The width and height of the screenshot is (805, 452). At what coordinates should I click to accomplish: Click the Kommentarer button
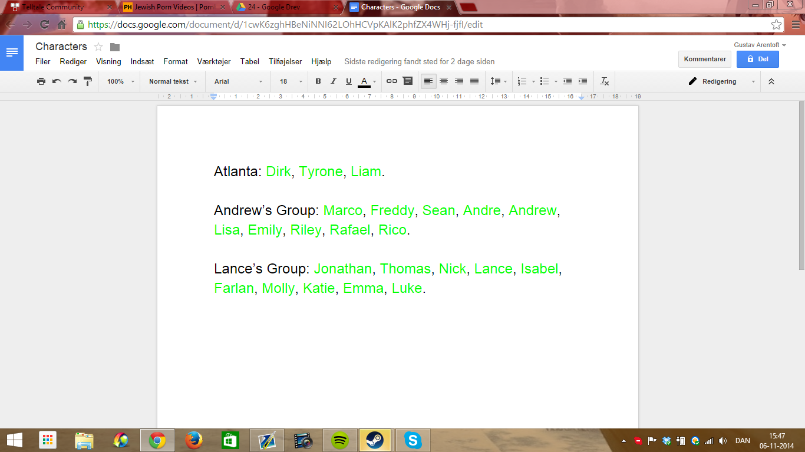click(705, 59)
